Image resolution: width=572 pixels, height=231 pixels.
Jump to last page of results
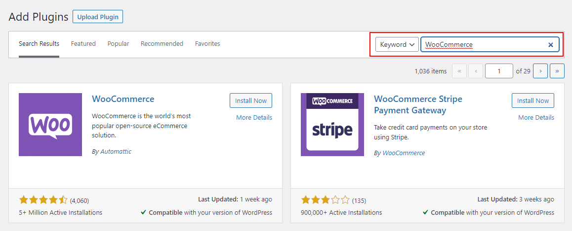click(557, 71)
